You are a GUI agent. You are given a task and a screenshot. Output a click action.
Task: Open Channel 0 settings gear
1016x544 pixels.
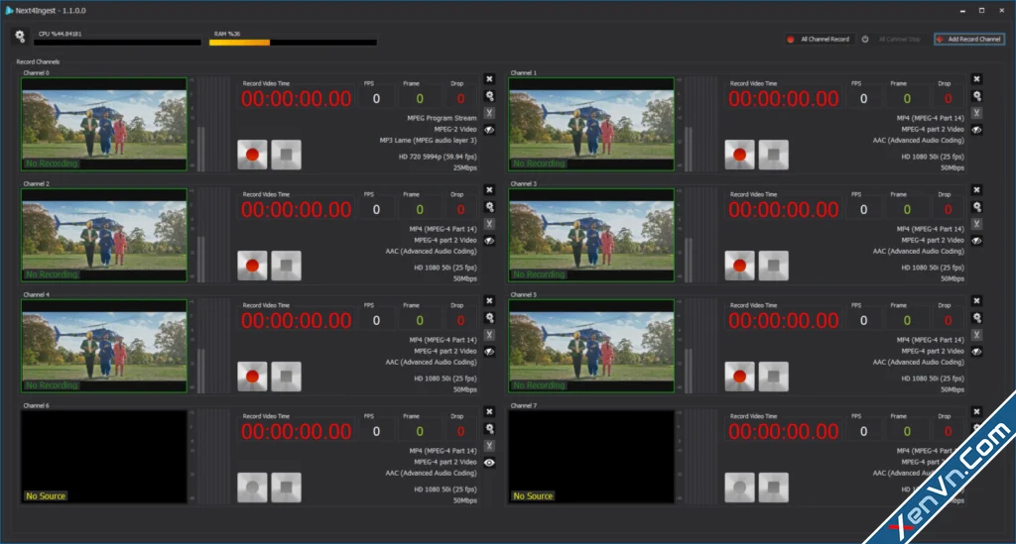pyautogui.click(x=490, y=96)
